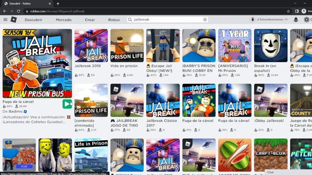Open Mi Prisión 1 Year thumbnail
The width and height of the screenshot is (312, 175).
[235, 45]
